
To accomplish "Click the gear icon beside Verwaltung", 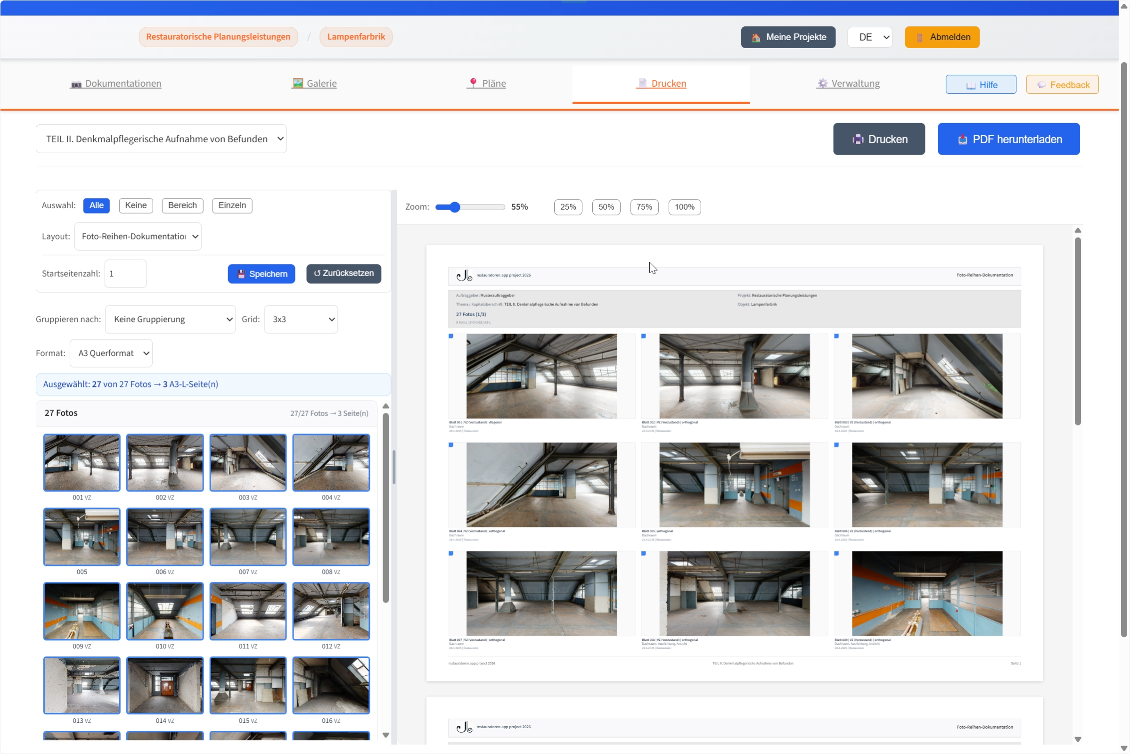I will coord(822,83).
